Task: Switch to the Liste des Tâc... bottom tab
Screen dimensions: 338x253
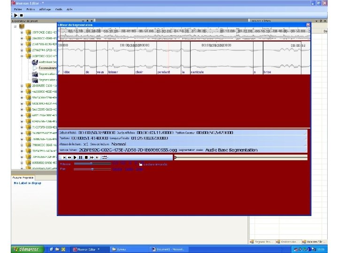Action: (x=314, y=242)
